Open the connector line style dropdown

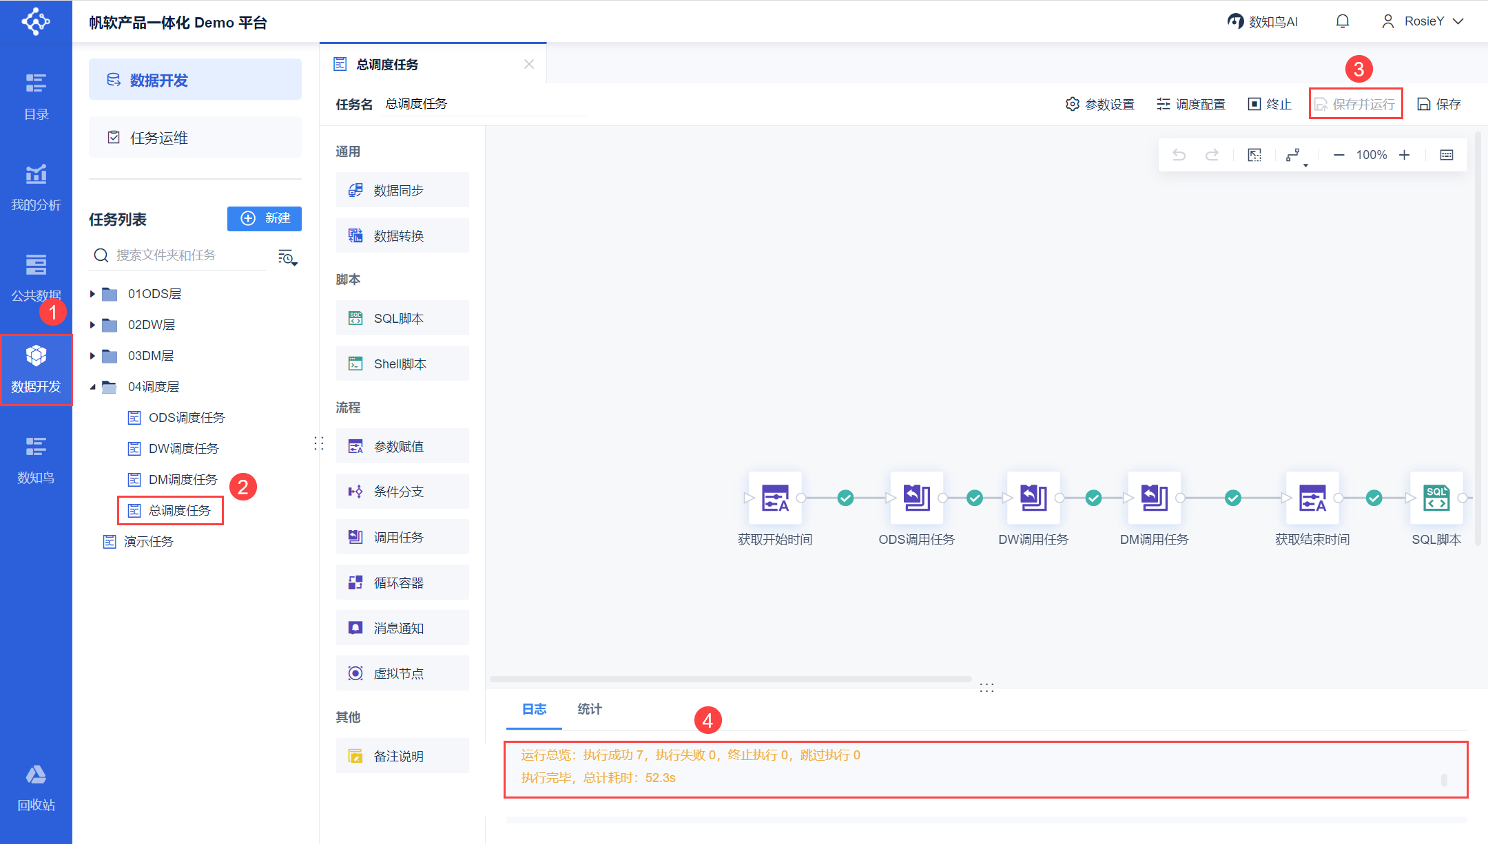[1296, 156]
